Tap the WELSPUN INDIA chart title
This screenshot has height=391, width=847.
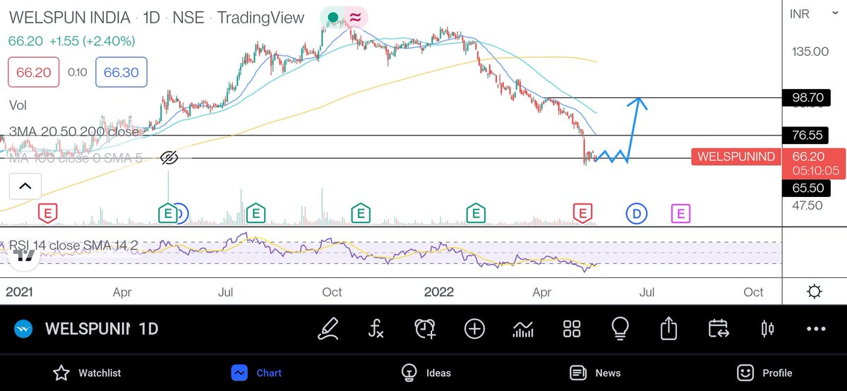point(69,18)
